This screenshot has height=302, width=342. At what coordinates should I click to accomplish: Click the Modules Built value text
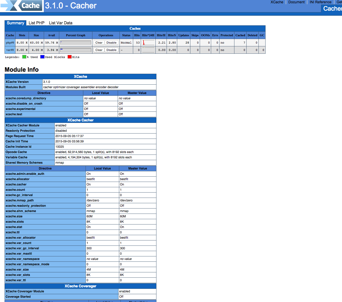point(81,87)
